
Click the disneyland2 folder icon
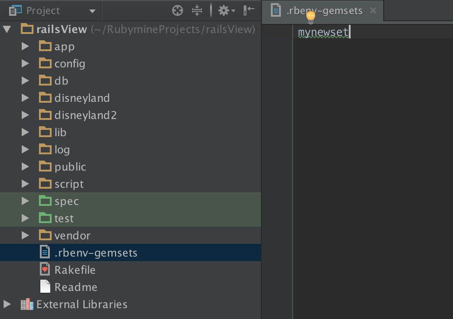pos(45,114)
